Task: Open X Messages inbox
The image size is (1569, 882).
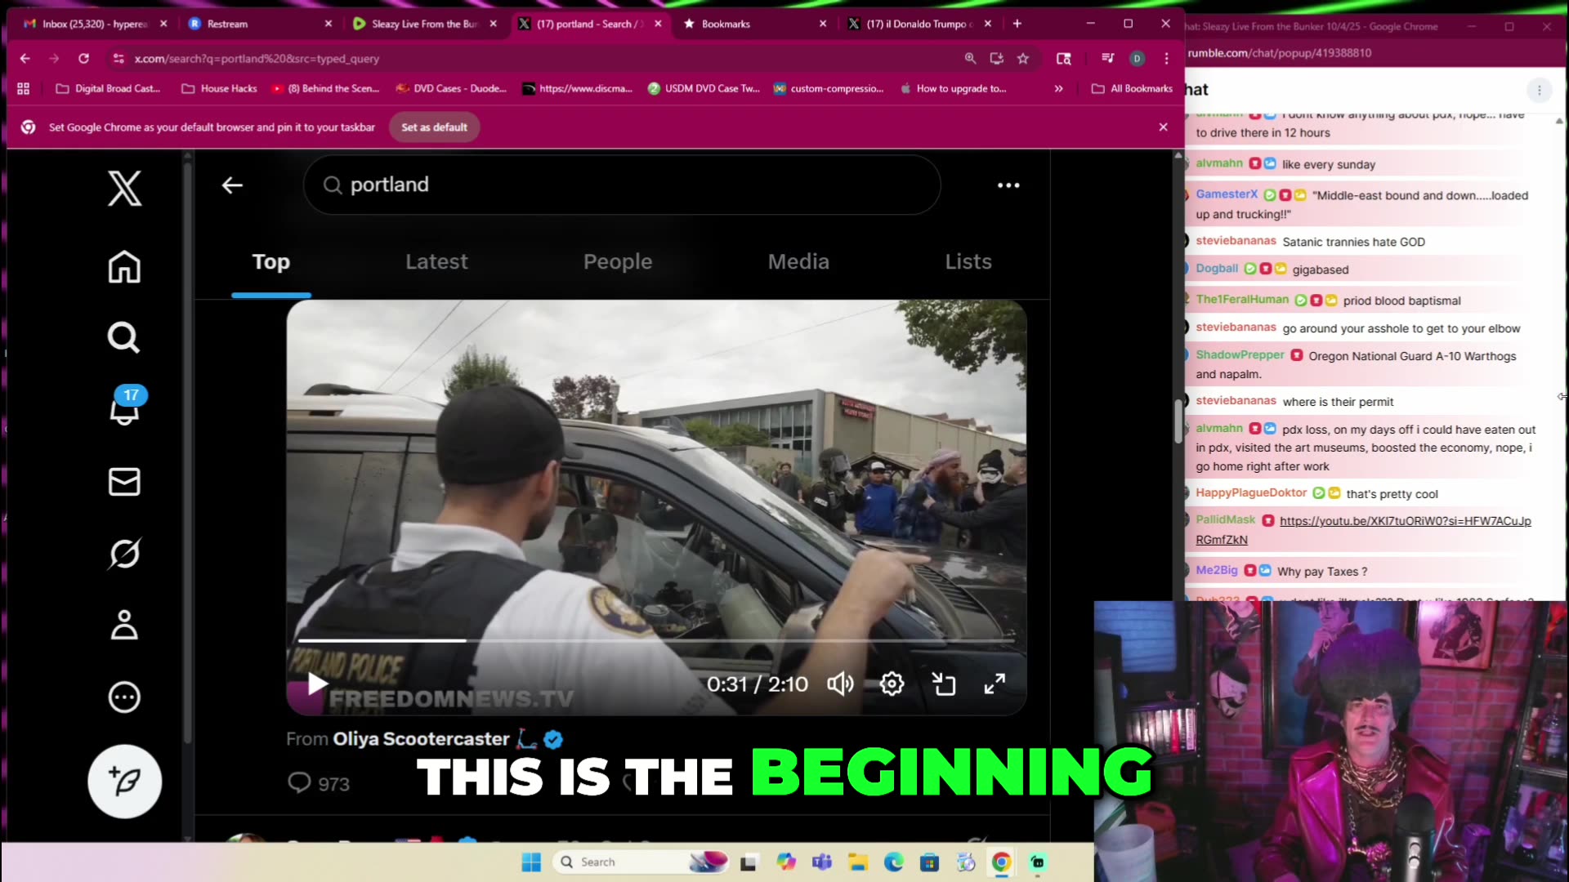Action: tap(123, 482)
